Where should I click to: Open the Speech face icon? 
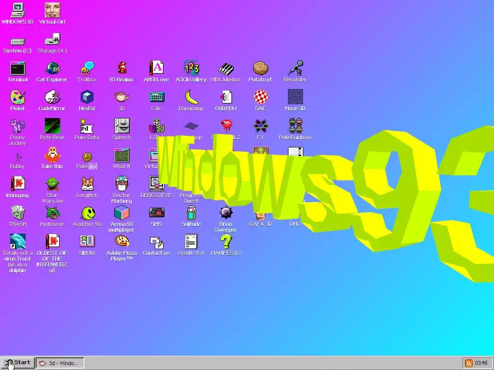[122, 126]
